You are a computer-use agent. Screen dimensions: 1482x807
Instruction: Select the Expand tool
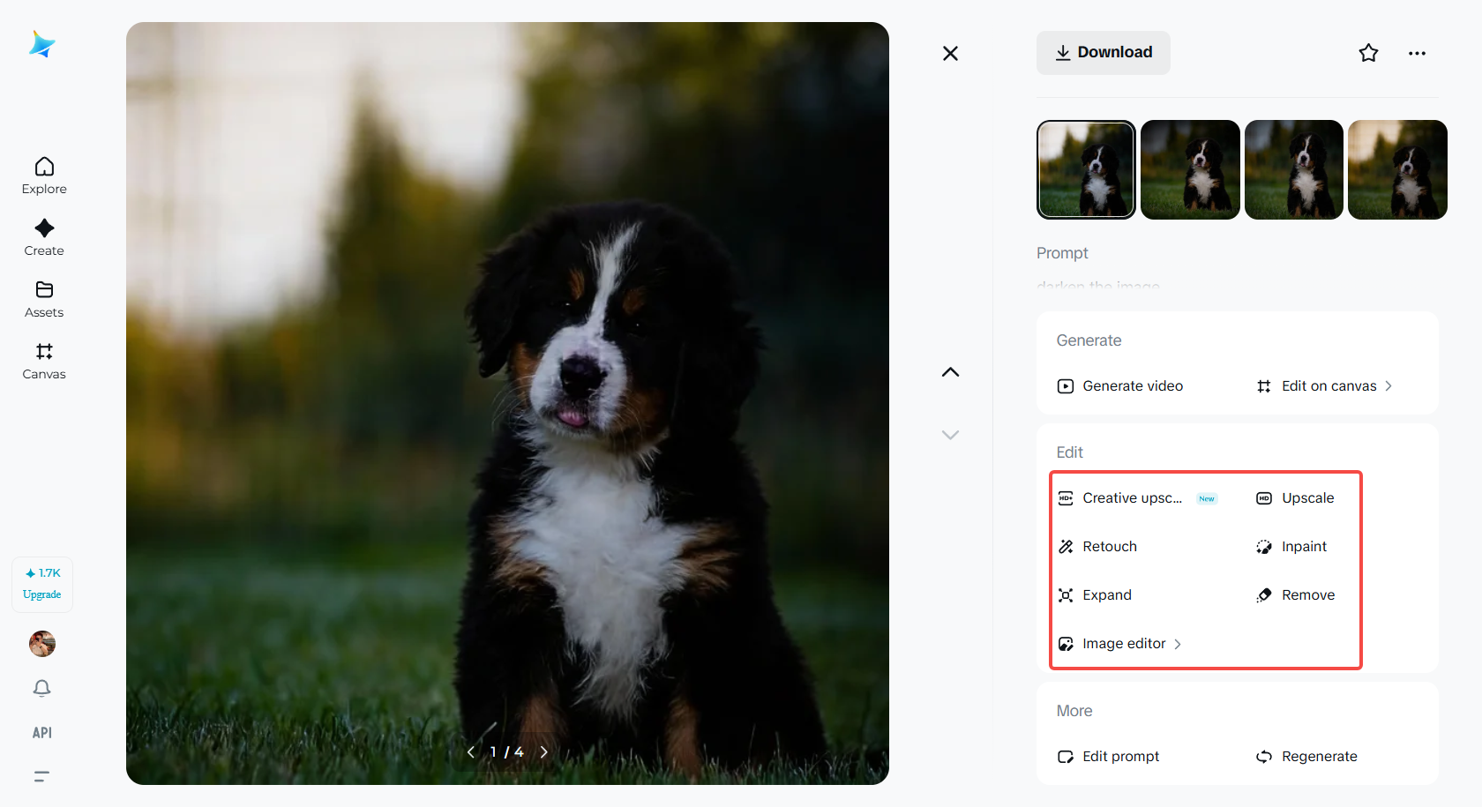pyautogui.click(x=1106, y=594)
